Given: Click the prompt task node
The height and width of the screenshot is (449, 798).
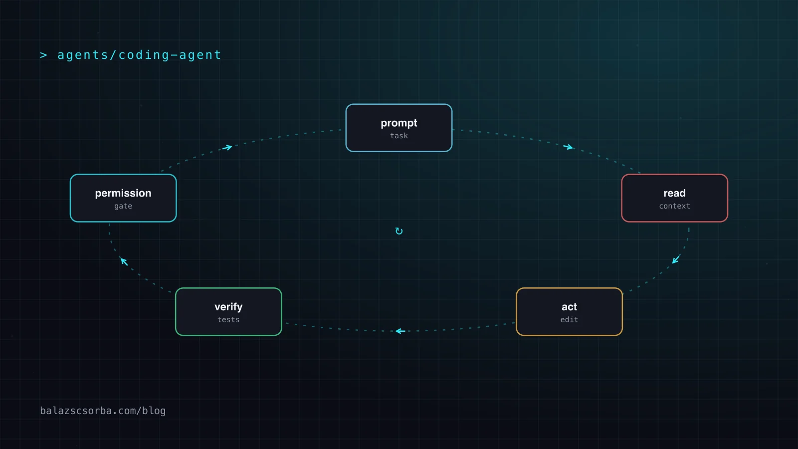Looking at the screenshot, I should click(x=399, y=128).
